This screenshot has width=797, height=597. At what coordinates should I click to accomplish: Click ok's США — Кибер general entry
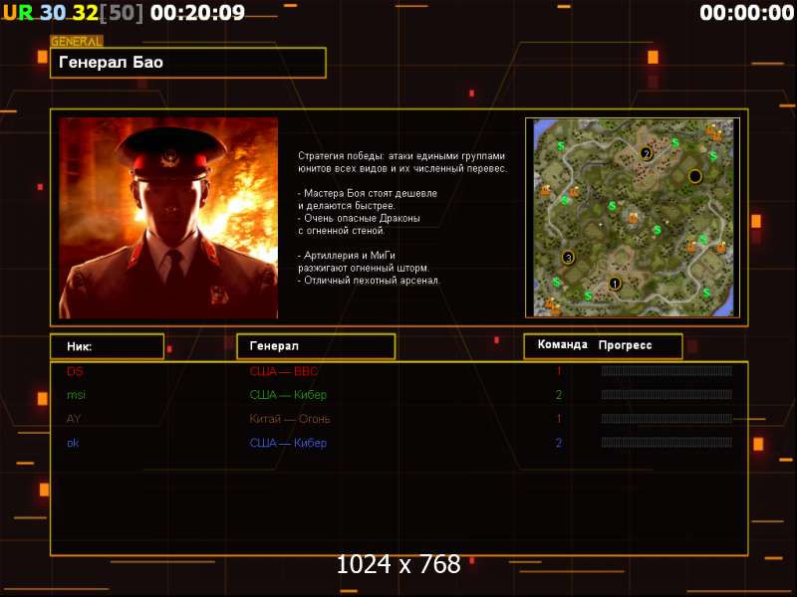[288, 443]
